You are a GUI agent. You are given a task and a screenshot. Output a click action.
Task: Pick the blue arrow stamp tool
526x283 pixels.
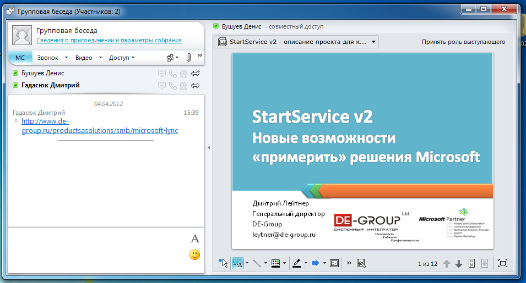[x=316, y=263]
